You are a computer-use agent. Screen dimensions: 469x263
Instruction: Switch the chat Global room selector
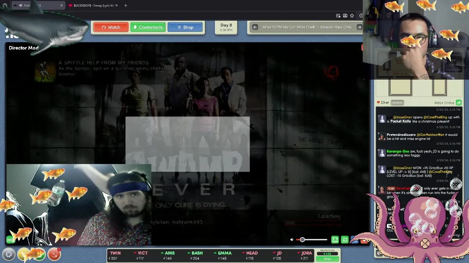(397, 103)
